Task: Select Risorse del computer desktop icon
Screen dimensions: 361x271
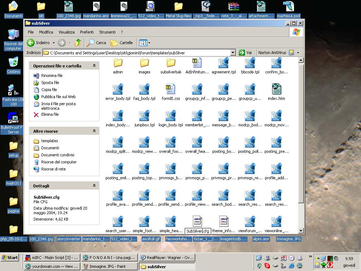Action: pos(13,35)
